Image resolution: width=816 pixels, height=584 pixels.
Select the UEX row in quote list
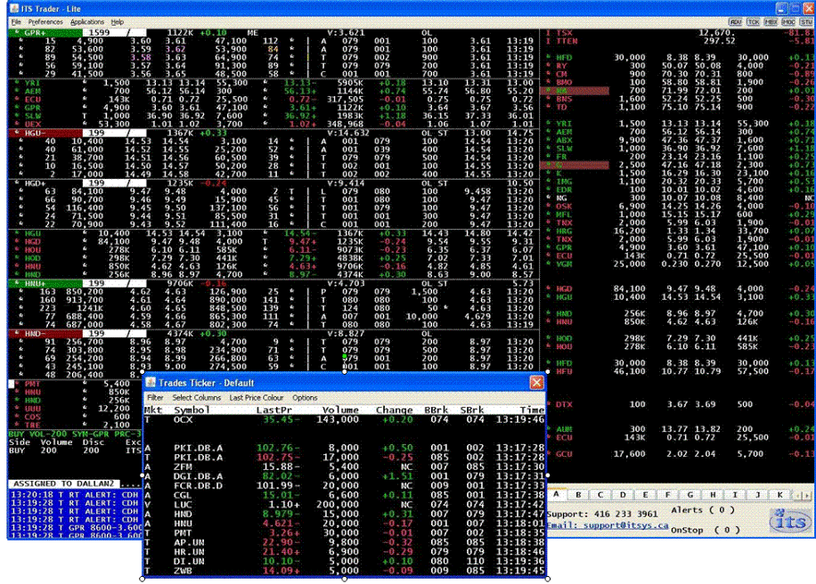click(x=273, y=124)
